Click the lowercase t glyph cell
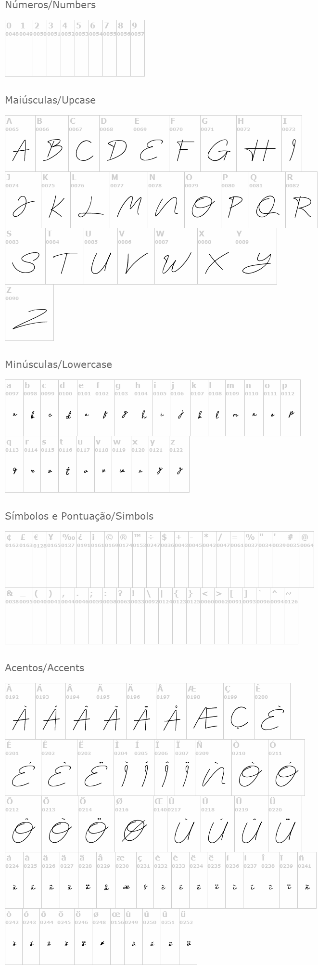This screenshot has height=965, width=318. pos(67,464)
